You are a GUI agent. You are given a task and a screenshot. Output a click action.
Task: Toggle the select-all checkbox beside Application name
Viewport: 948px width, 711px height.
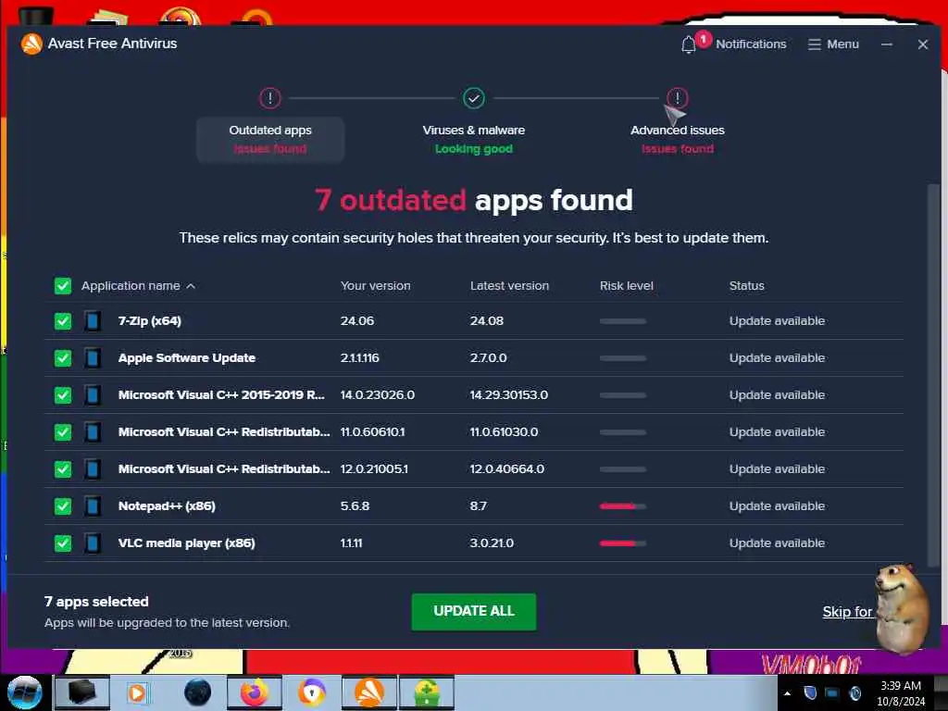63,285
